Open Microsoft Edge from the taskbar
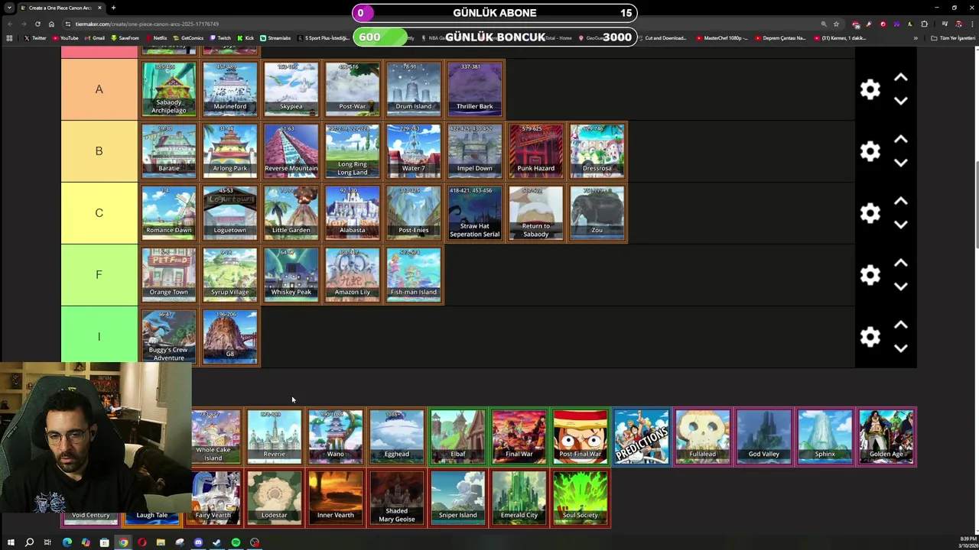The width and height of the screenshot is (979, 550). point(67,542)
